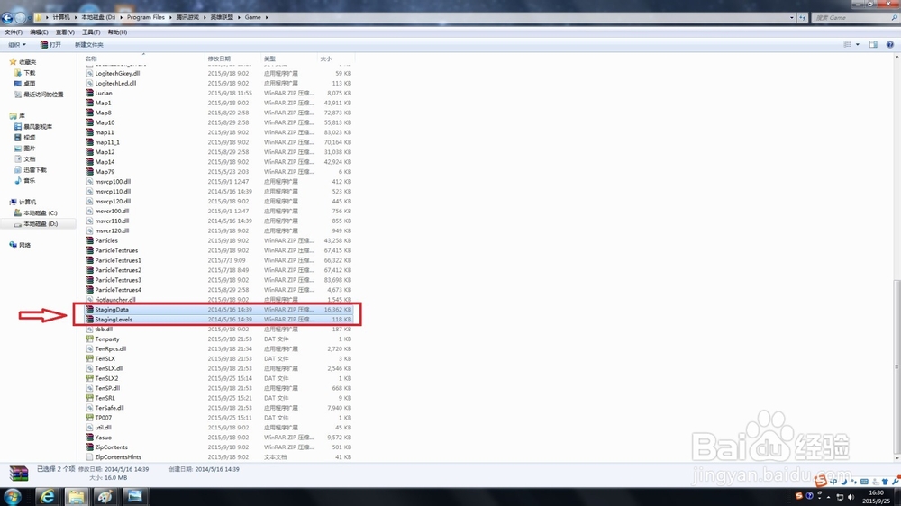Image resolution: width=901 pixels, height=506 pixels.
Task: Select the Particles archive icon
Action: coord(89,240)
